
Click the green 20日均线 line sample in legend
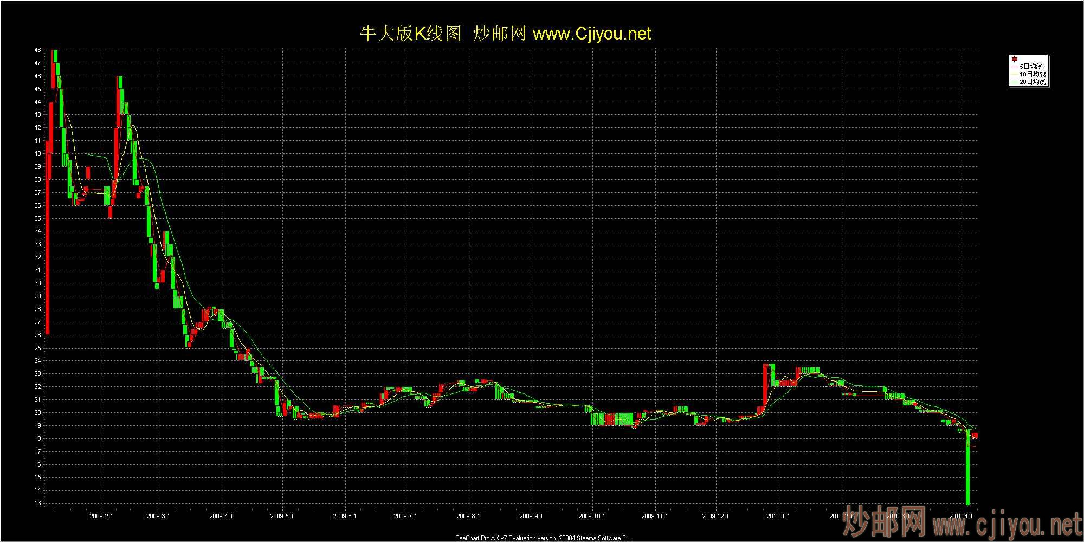tap(1014, 82)
